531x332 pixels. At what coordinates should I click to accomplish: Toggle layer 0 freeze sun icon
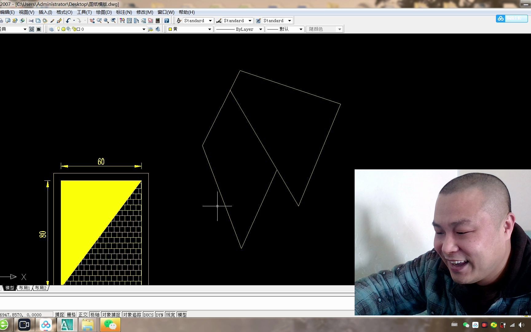63,29
